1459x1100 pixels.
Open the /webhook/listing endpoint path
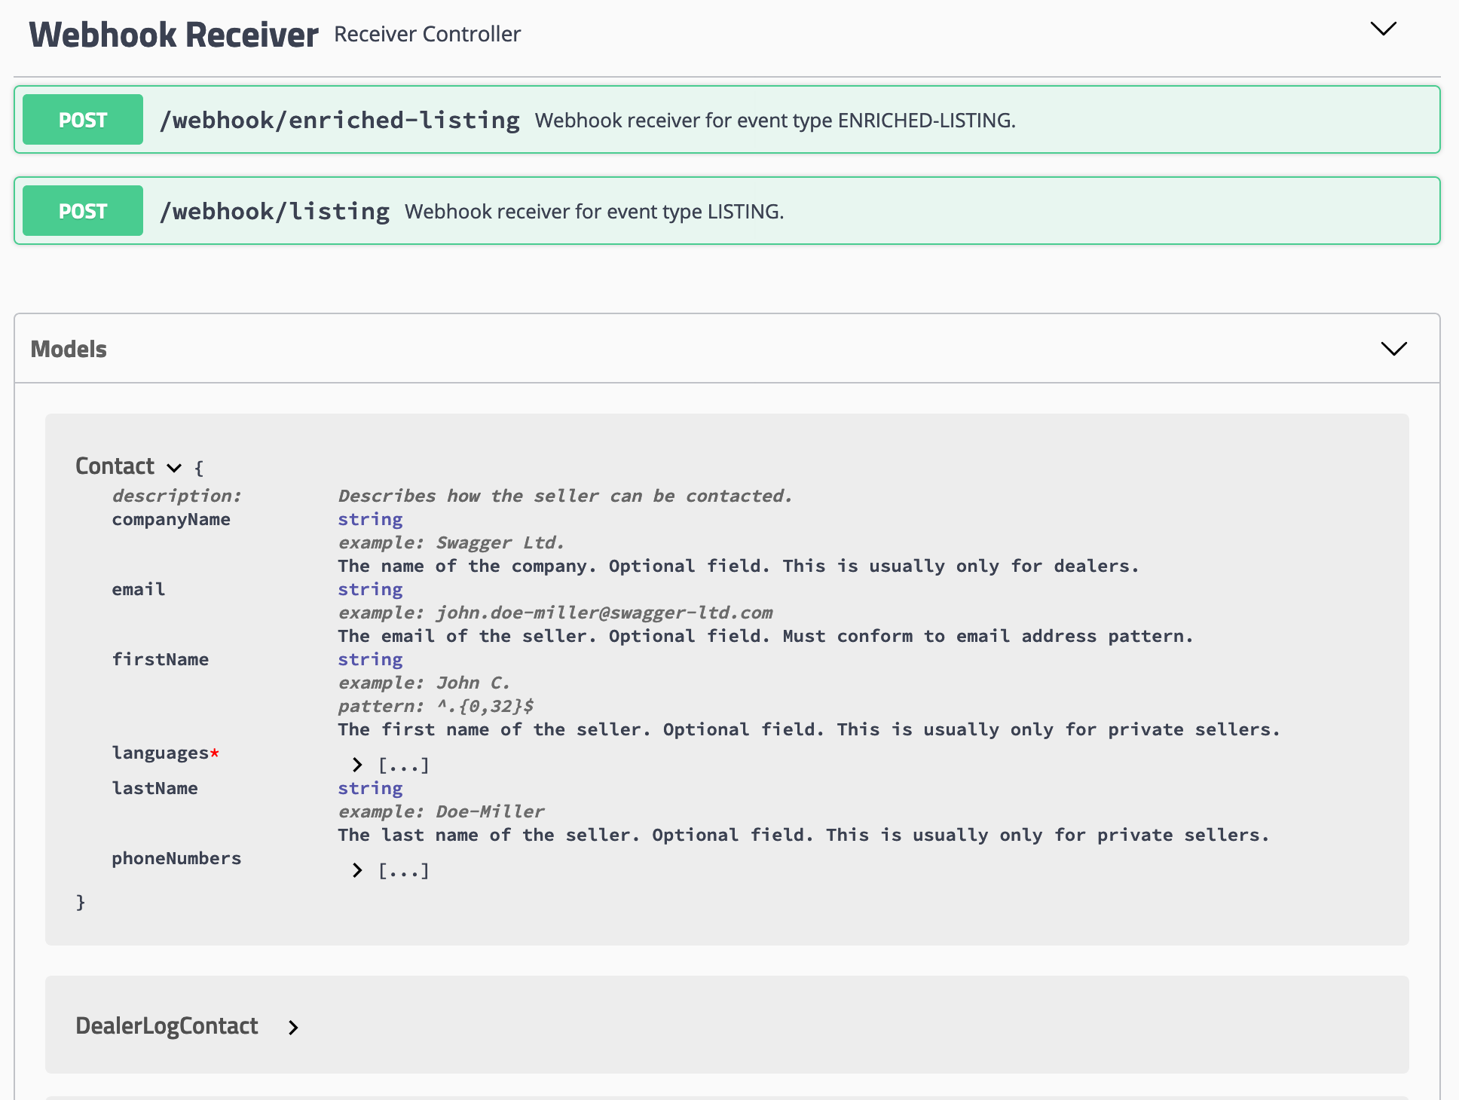(x=275, y=212)
